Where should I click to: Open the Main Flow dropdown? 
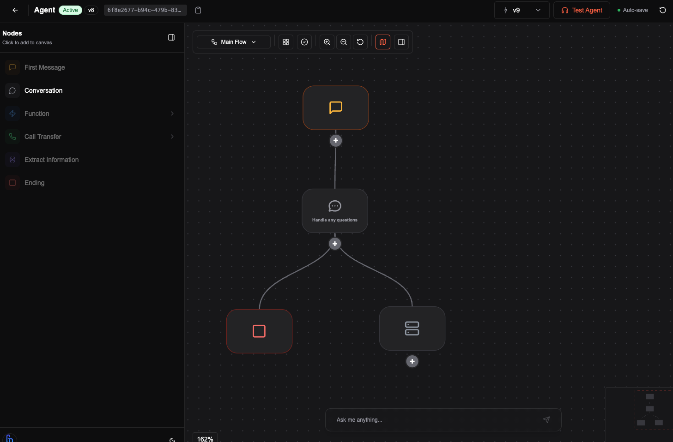coord(233,42)
